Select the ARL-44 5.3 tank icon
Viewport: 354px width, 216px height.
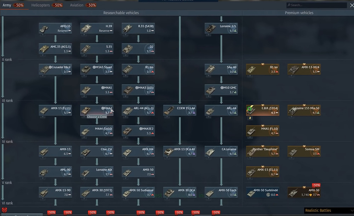(x=210, y=111)
